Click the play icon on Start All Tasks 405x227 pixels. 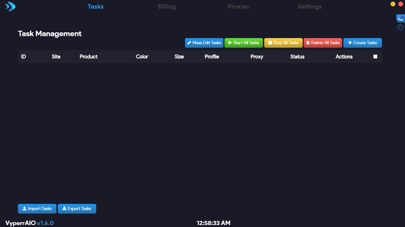tap(230, 43)
